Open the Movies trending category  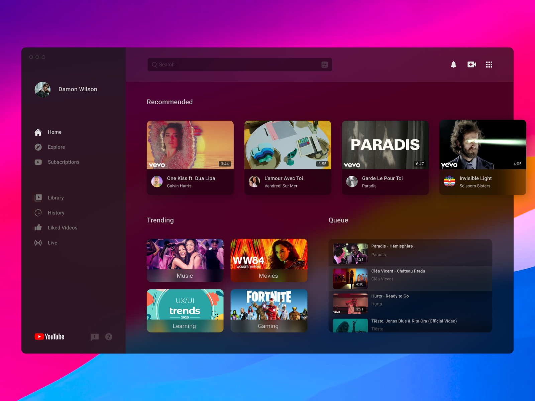click(269, 260)
